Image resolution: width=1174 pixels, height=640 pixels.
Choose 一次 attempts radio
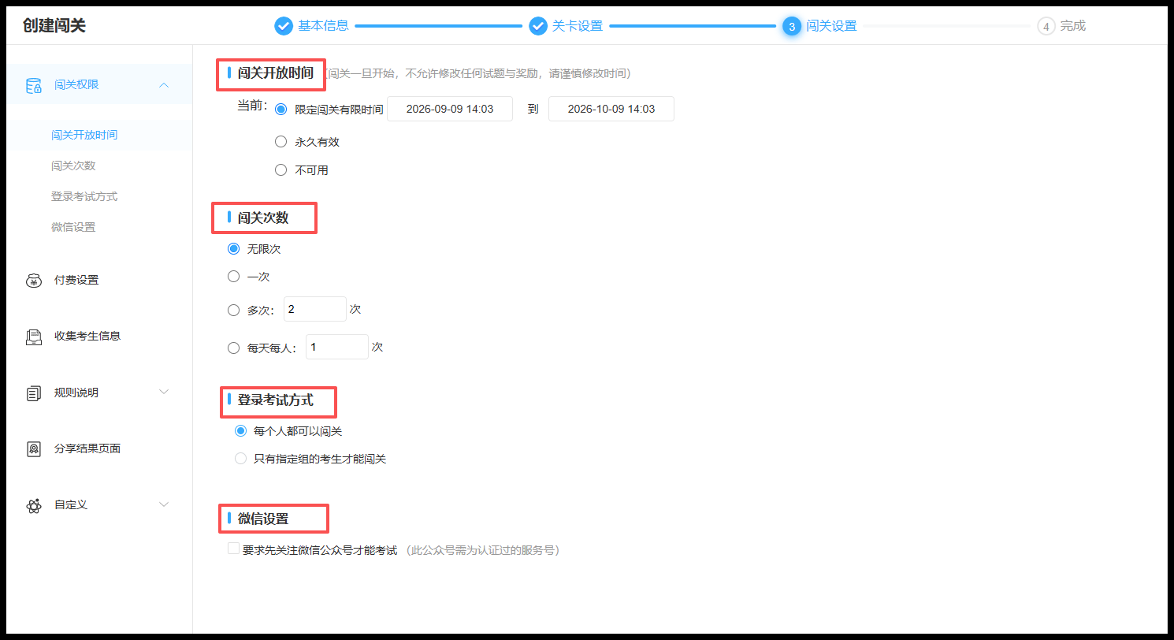[233, 277]
